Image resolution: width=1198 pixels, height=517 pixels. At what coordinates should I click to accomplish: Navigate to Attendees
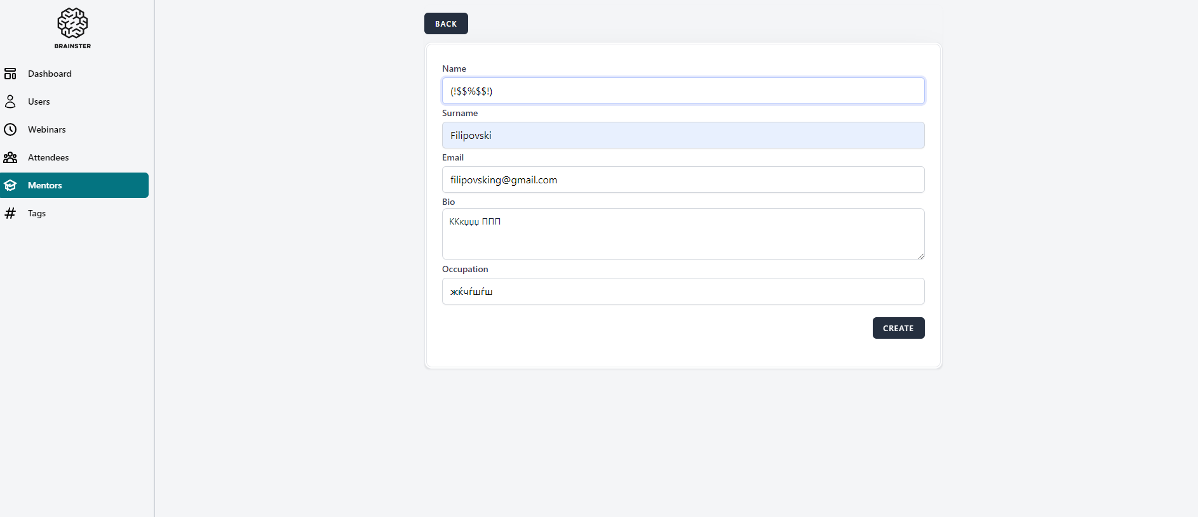(48, 157)
